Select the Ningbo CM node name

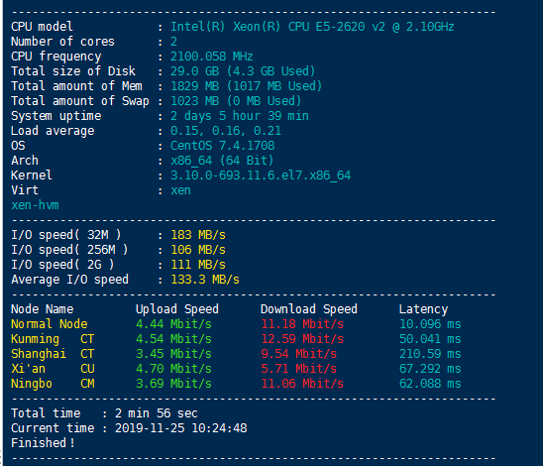point(53,384)
